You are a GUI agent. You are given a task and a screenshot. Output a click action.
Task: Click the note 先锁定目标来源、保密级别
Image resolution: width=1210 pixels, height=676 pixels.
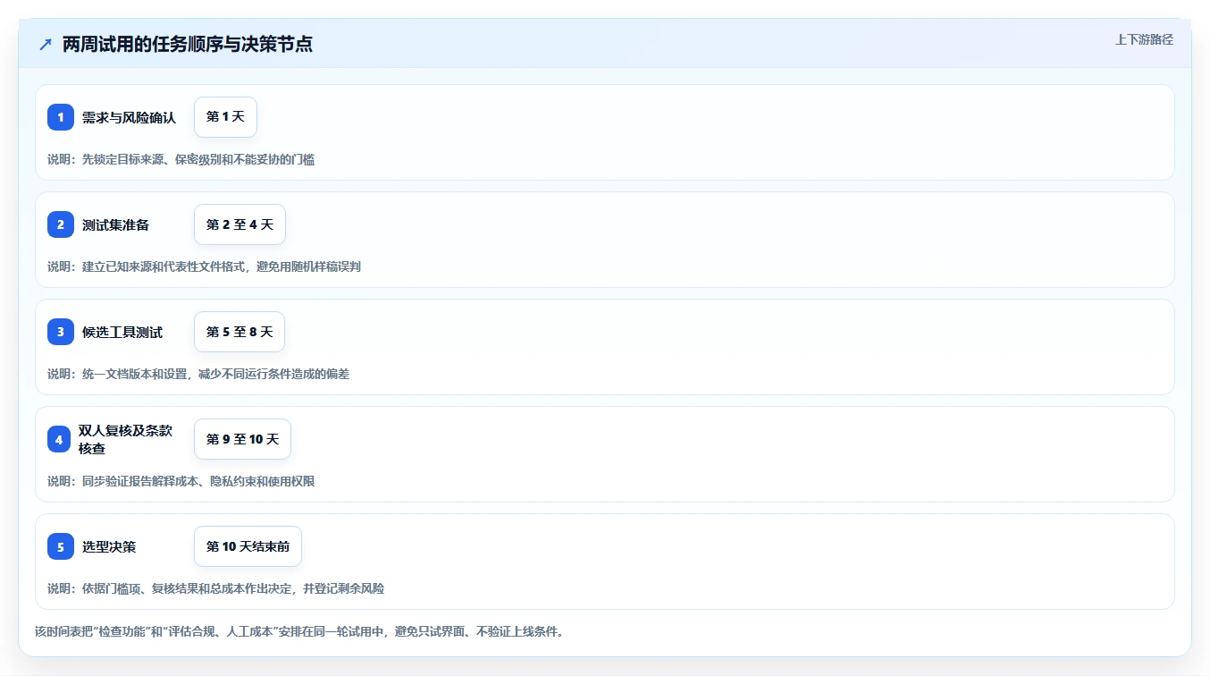tap(181, 159)
